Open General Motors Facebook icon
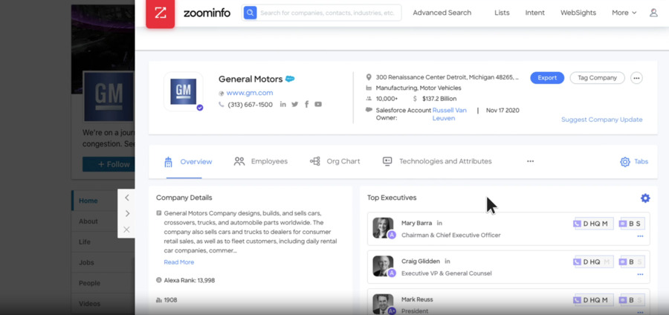 tap(306, 105)
